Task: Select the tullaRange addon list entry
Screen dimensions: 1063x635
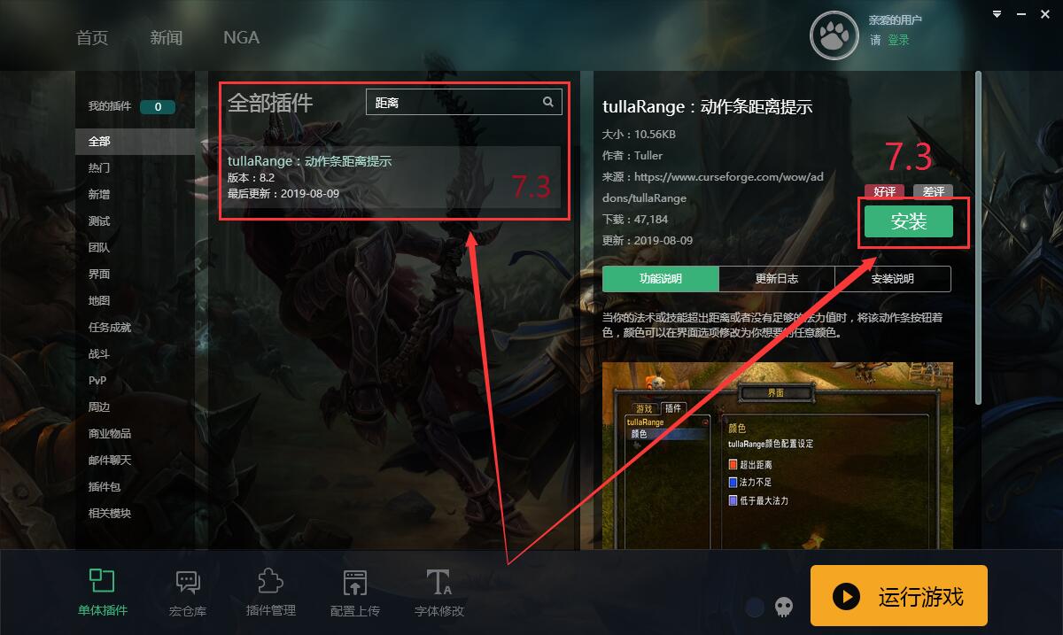Action: tap(393, 177)
